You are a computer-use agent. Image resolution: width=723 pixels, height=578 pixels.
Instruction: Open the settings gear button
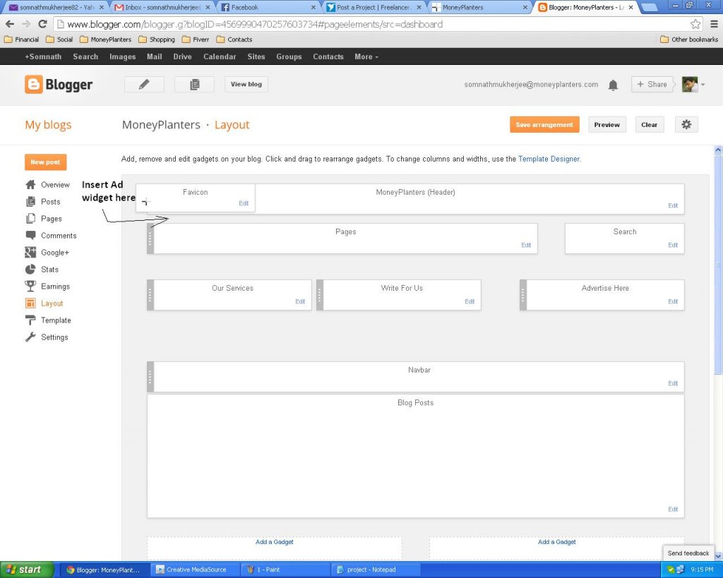686,124
